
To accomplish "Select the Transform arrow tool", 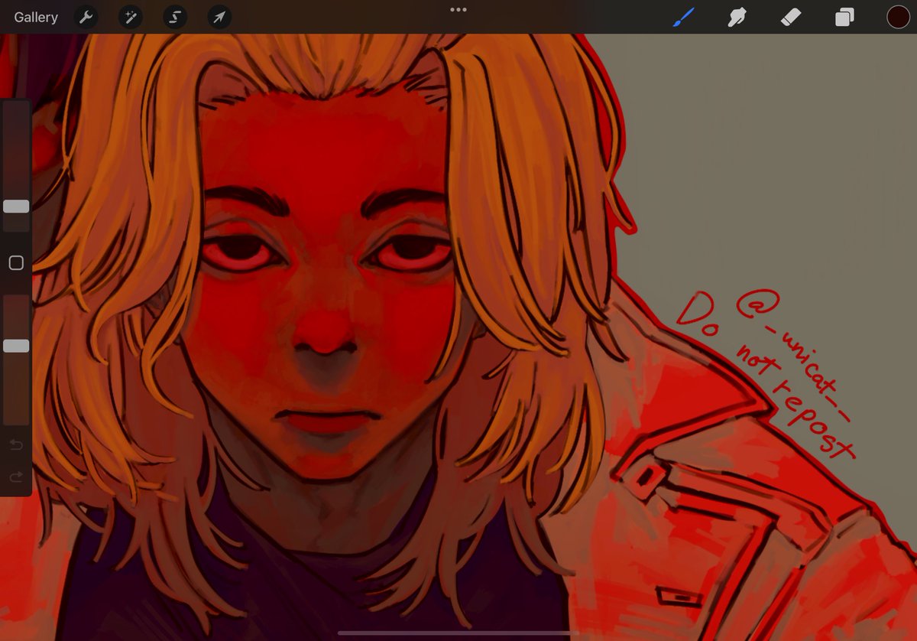I will coord(220,17).
